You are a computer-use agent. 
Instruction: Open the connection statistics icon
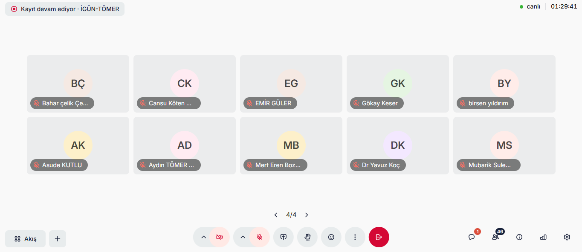point(543,238)
